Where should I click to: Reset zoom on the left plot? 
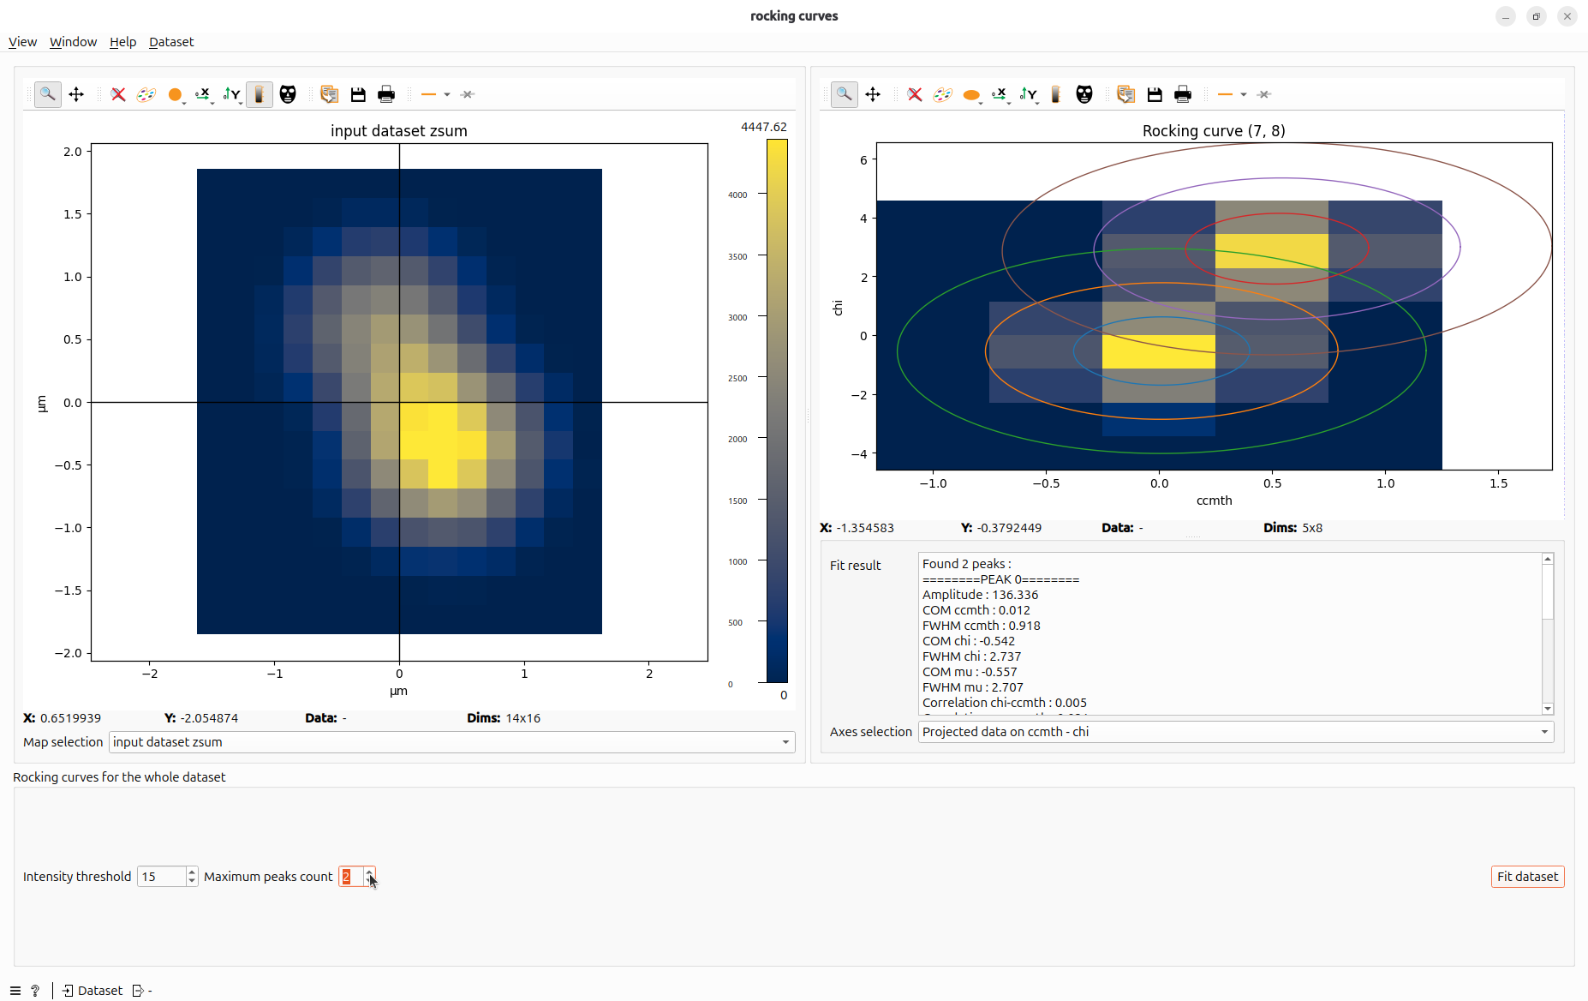pyautogui.click(x=118, y=94)
